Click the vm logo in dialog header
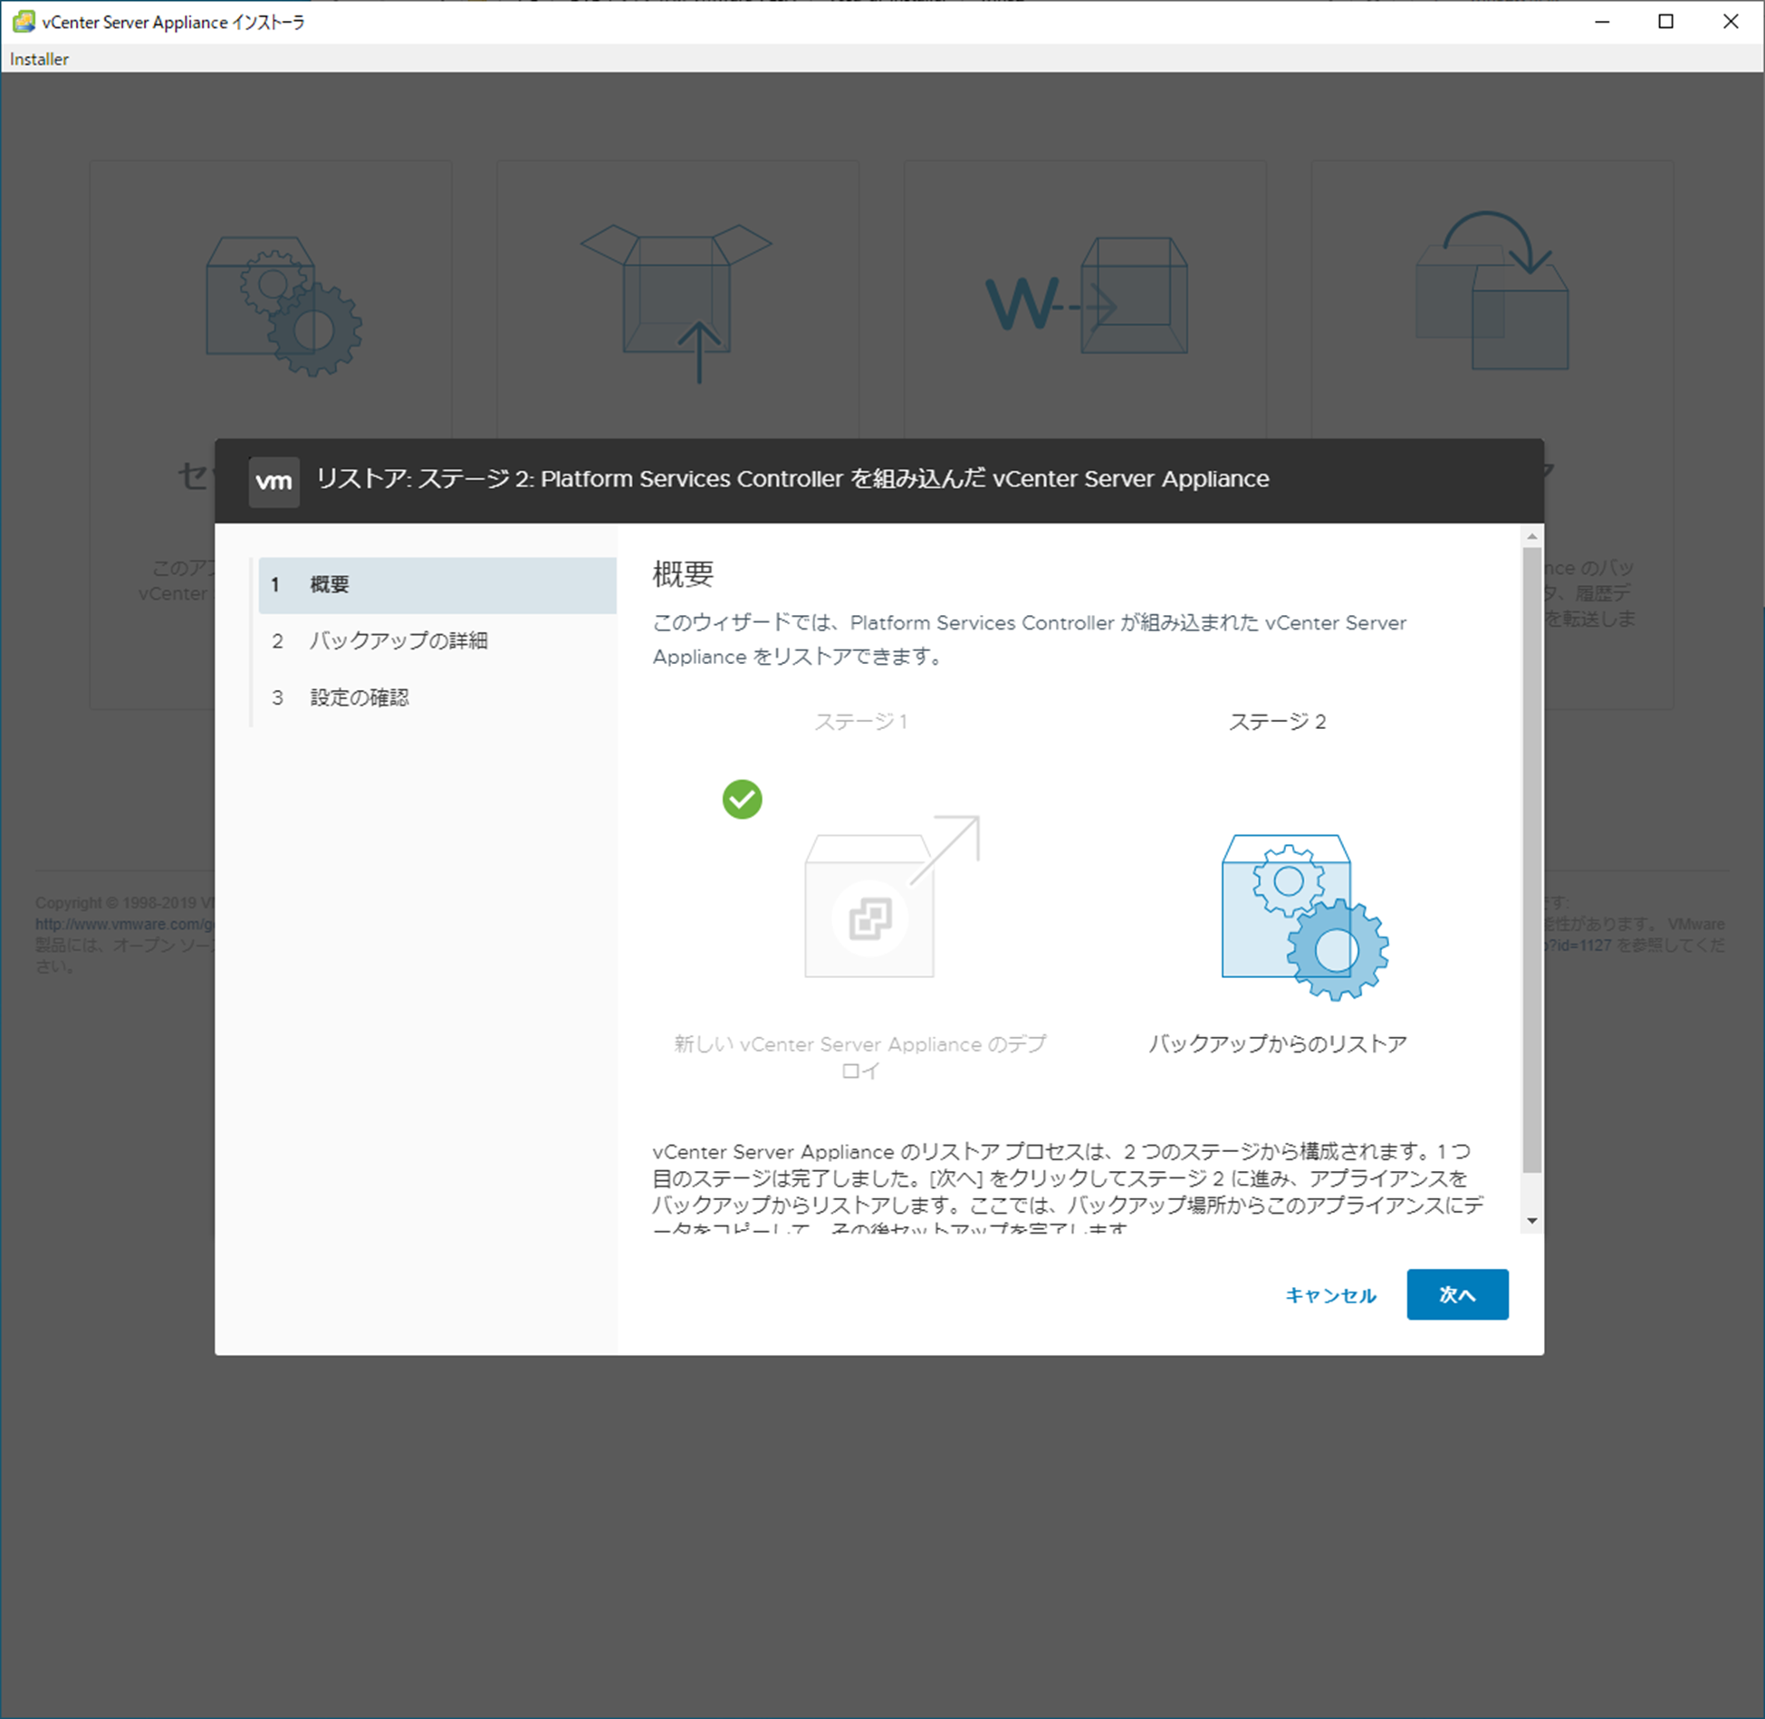Viewport: 1765px width, 1719px height. (x=273, y=482)
